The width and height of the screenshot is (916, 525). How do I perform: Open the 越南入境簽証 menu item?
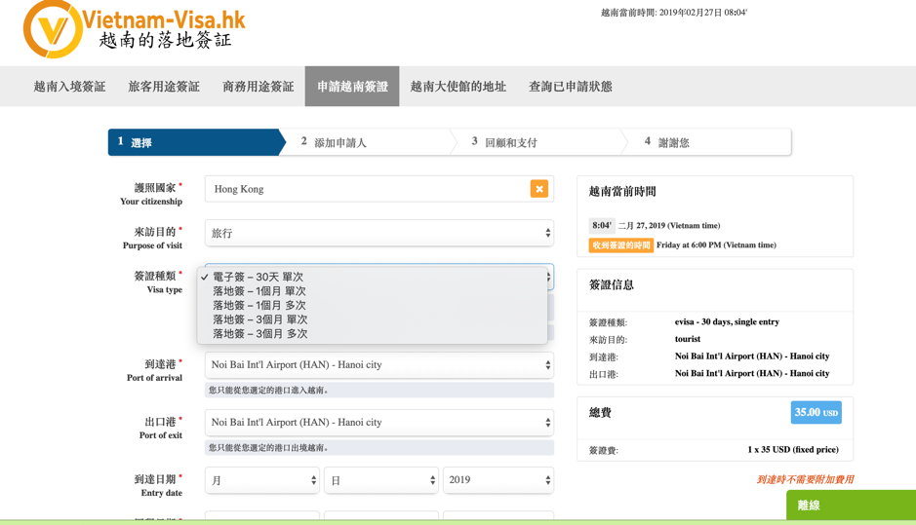(69, 87)
